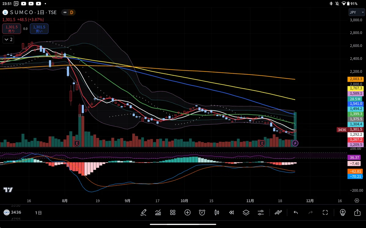Open chart settings sliders icon

coord(261,212)
